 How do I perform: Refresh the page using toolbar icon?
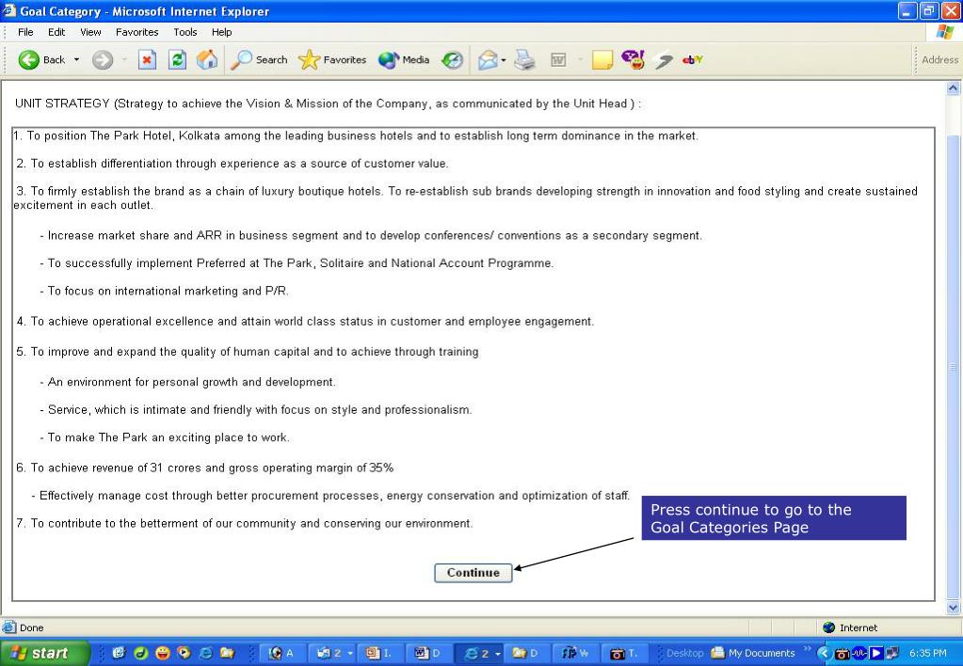(178, 59)
